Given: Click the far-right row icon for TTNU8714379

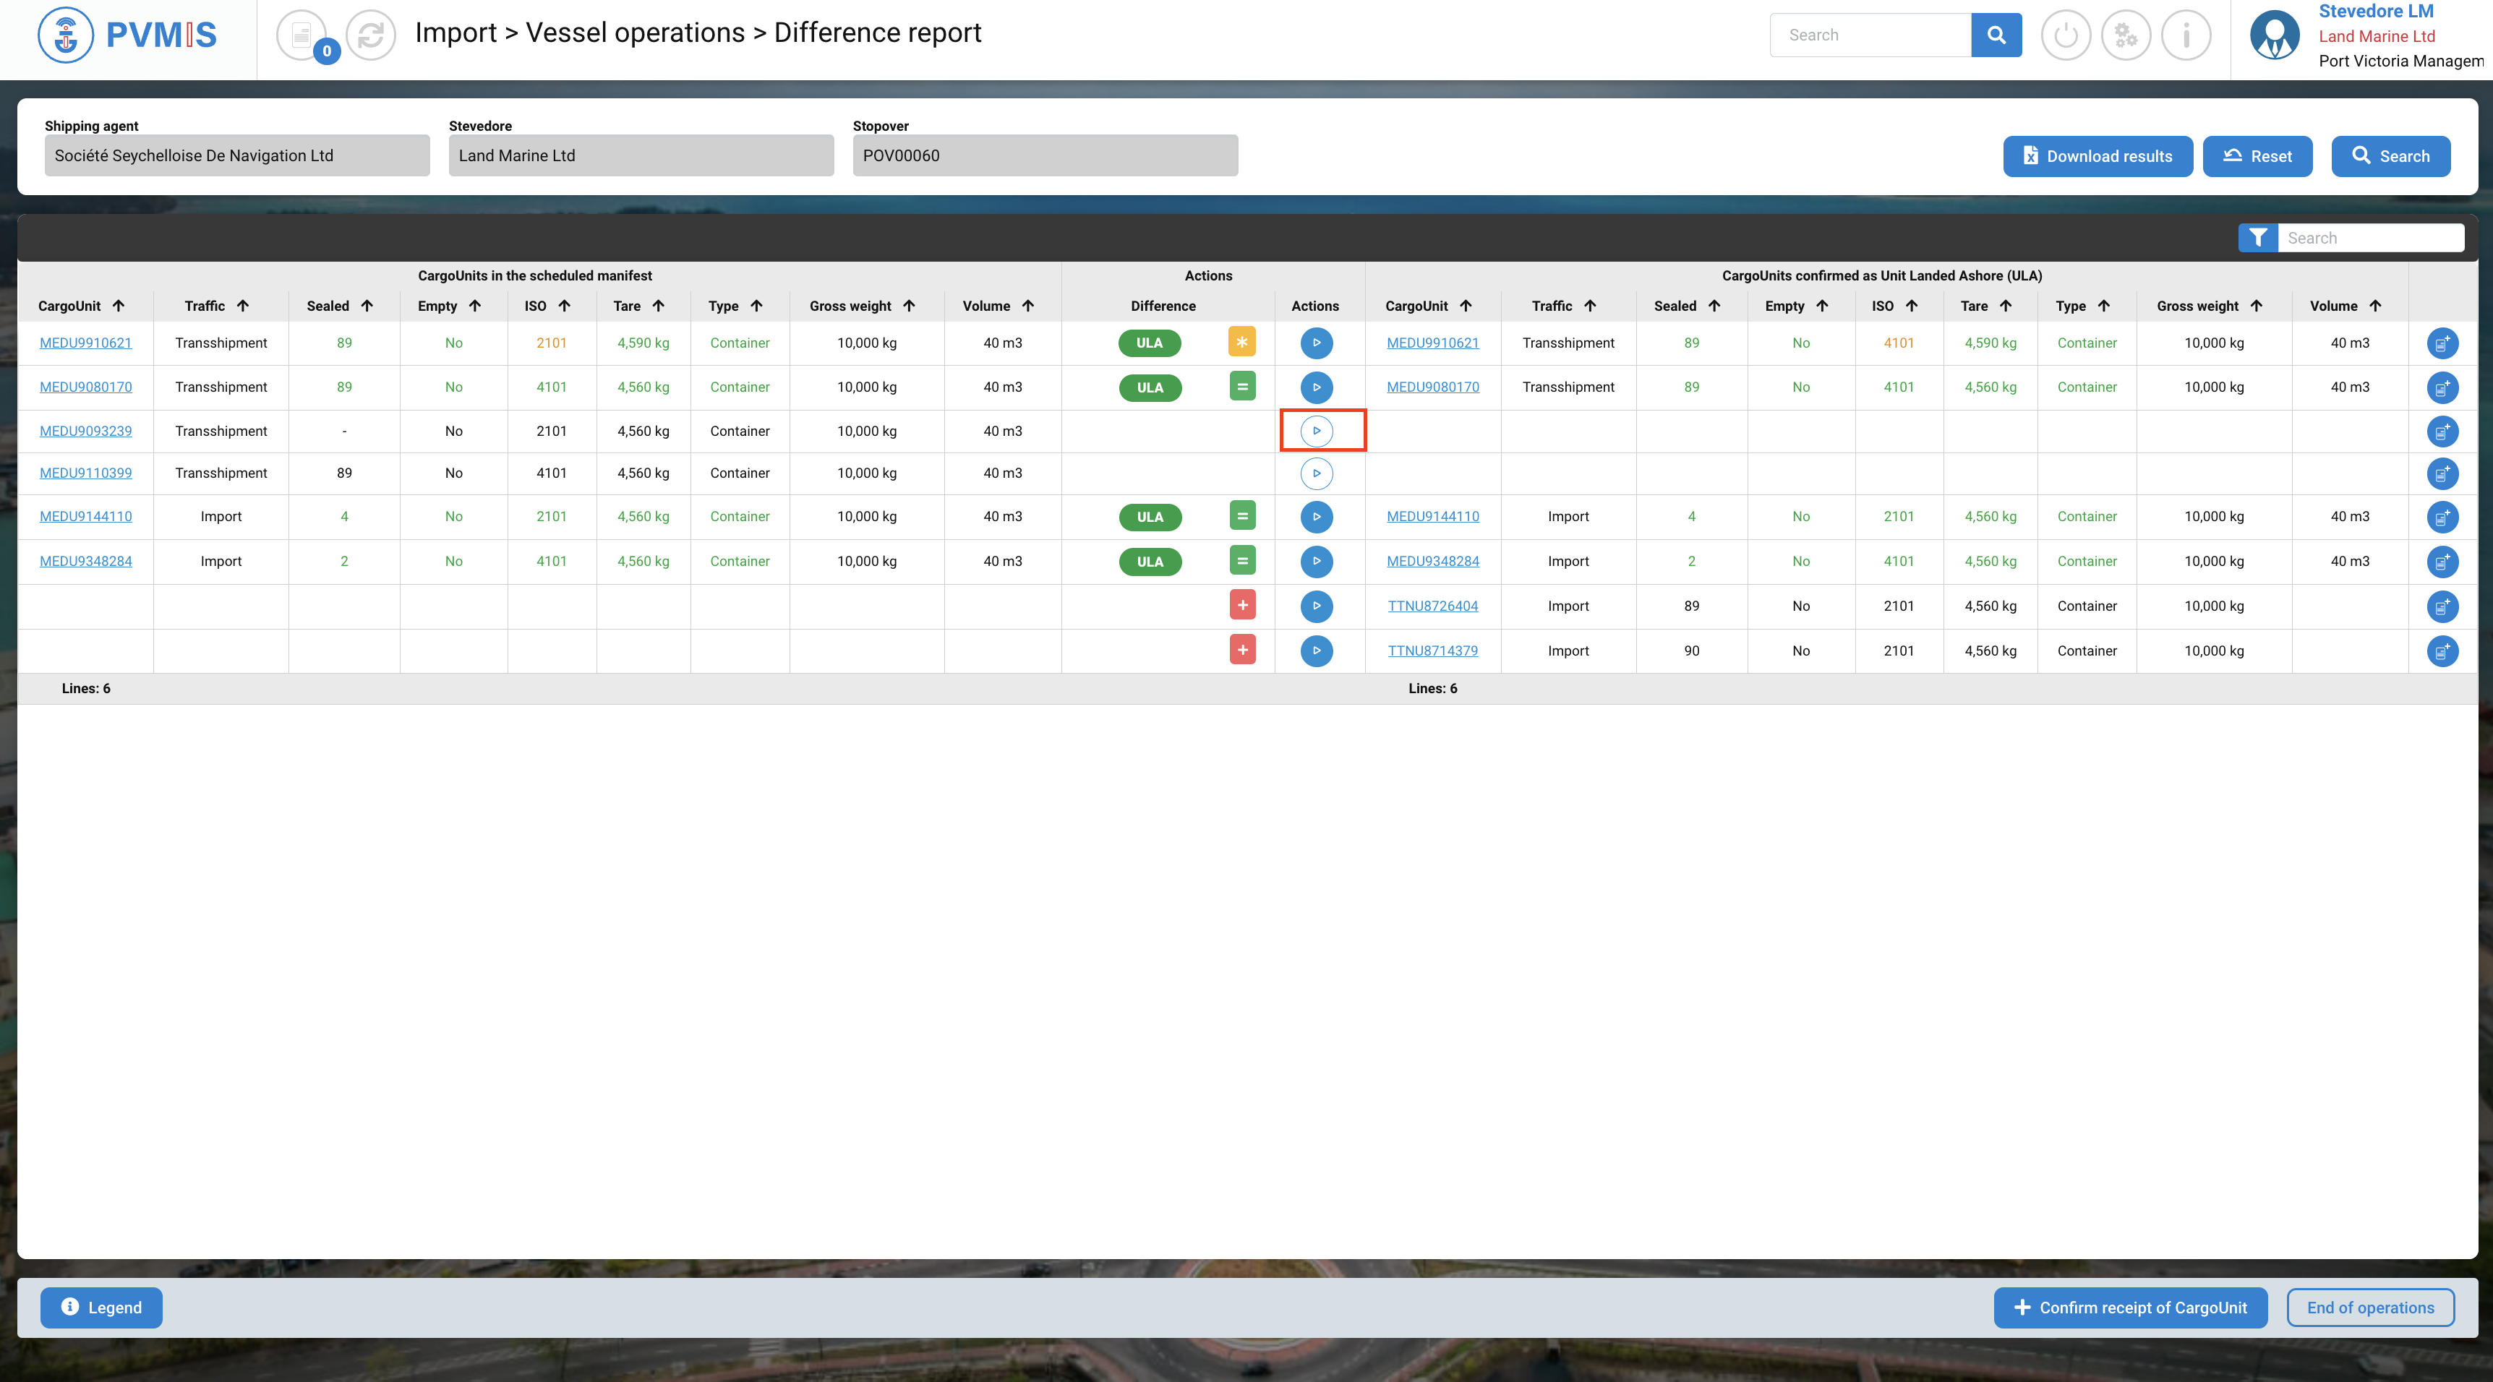Looking at the screenshot, I should pos(2442,651).
